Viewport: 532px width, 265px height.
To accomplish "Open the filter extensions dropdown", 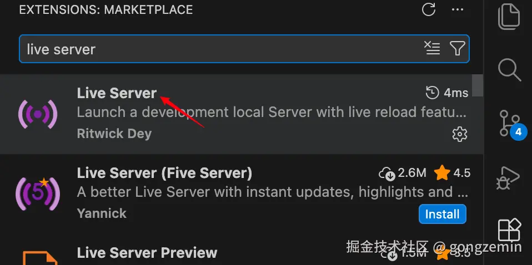I will point(457,48).
